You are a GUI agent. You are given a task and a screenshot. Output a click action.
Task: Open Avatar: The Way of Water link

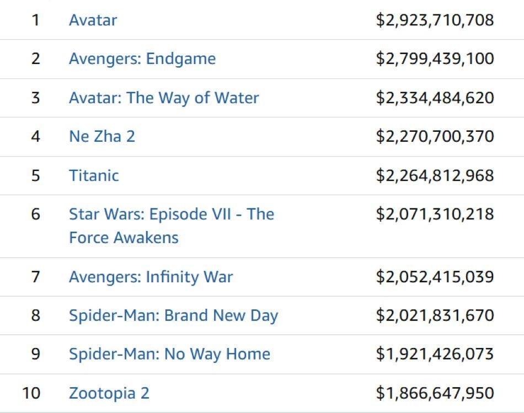(164, 98)
